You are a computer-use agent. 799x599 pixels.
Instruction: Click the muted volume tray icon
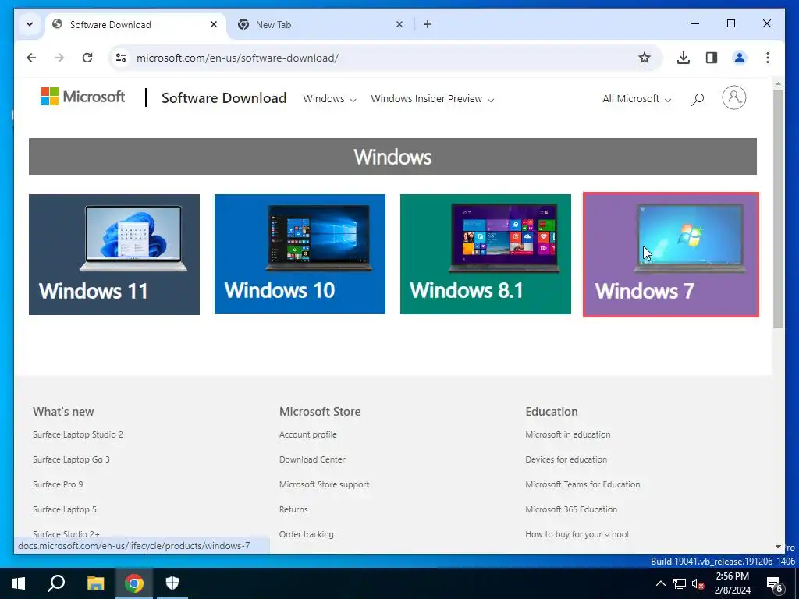tap(698, 583)
